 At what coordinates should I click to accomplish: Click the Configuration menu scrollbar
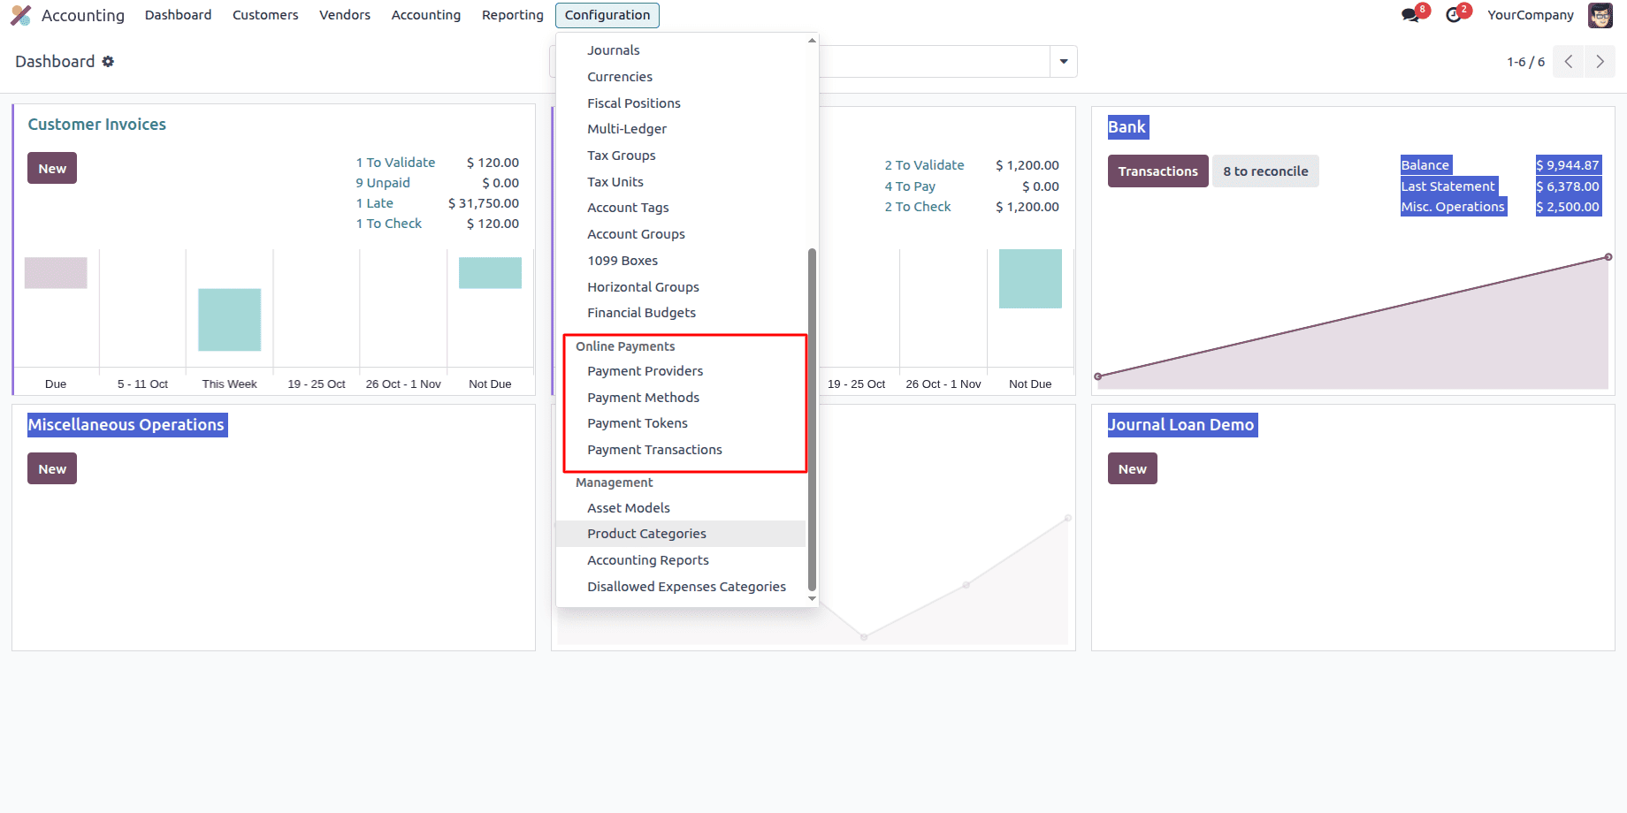tap(811, 415)
